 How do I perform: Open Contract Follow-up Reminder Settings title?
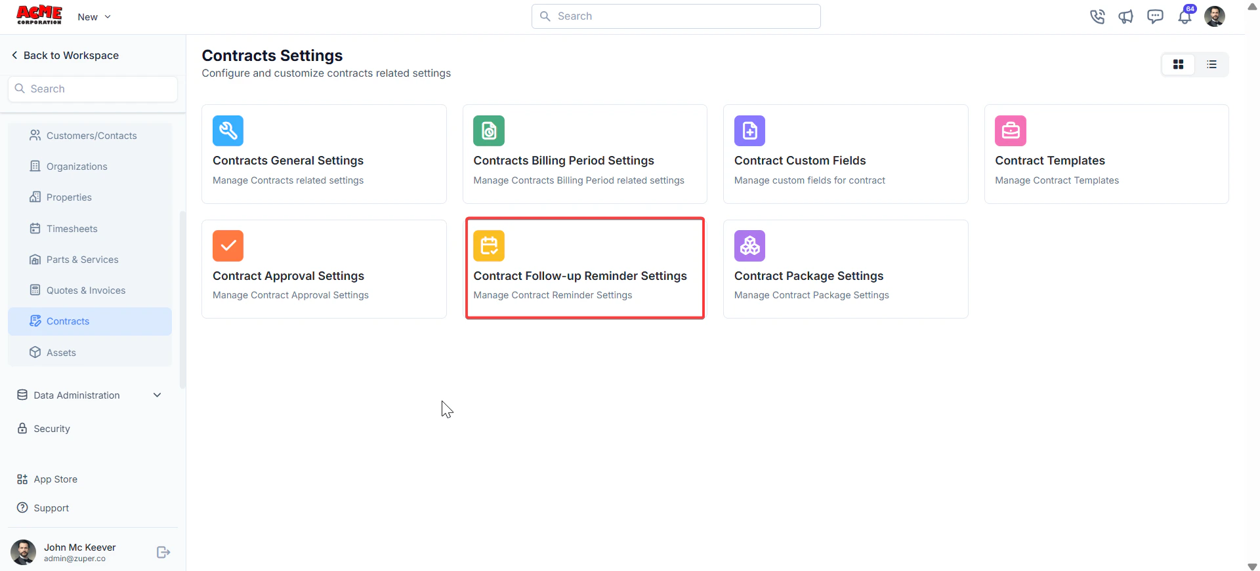click(580, 276)
